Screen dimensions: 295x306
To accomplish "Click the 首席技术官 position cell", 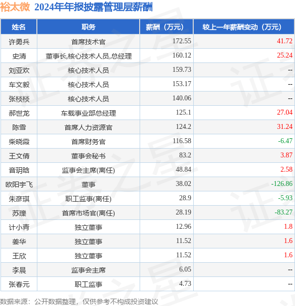I will click(88, 42).
